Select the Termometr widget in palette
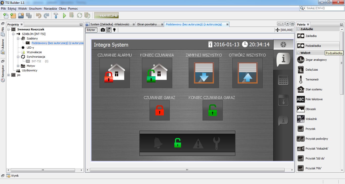Image resolution: width=345 pixels, height=184 pixels. [312, 79]
